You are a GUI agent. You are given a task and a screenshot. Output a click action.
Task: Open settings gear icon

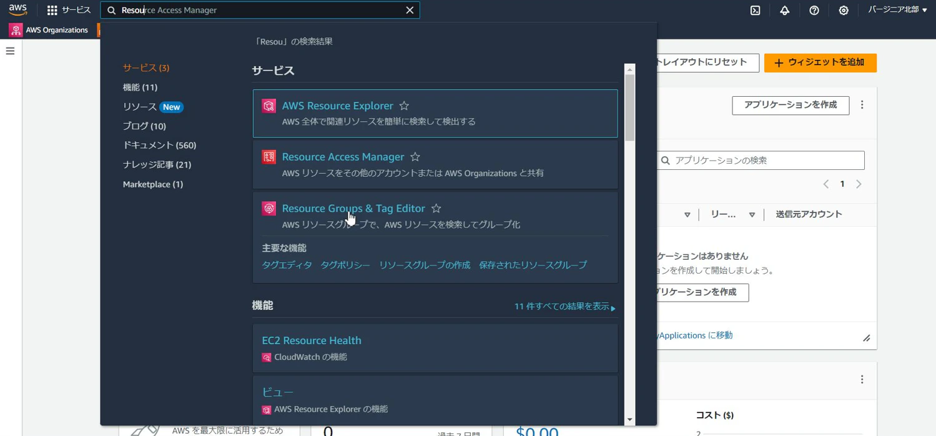click(x=843, y=10)
